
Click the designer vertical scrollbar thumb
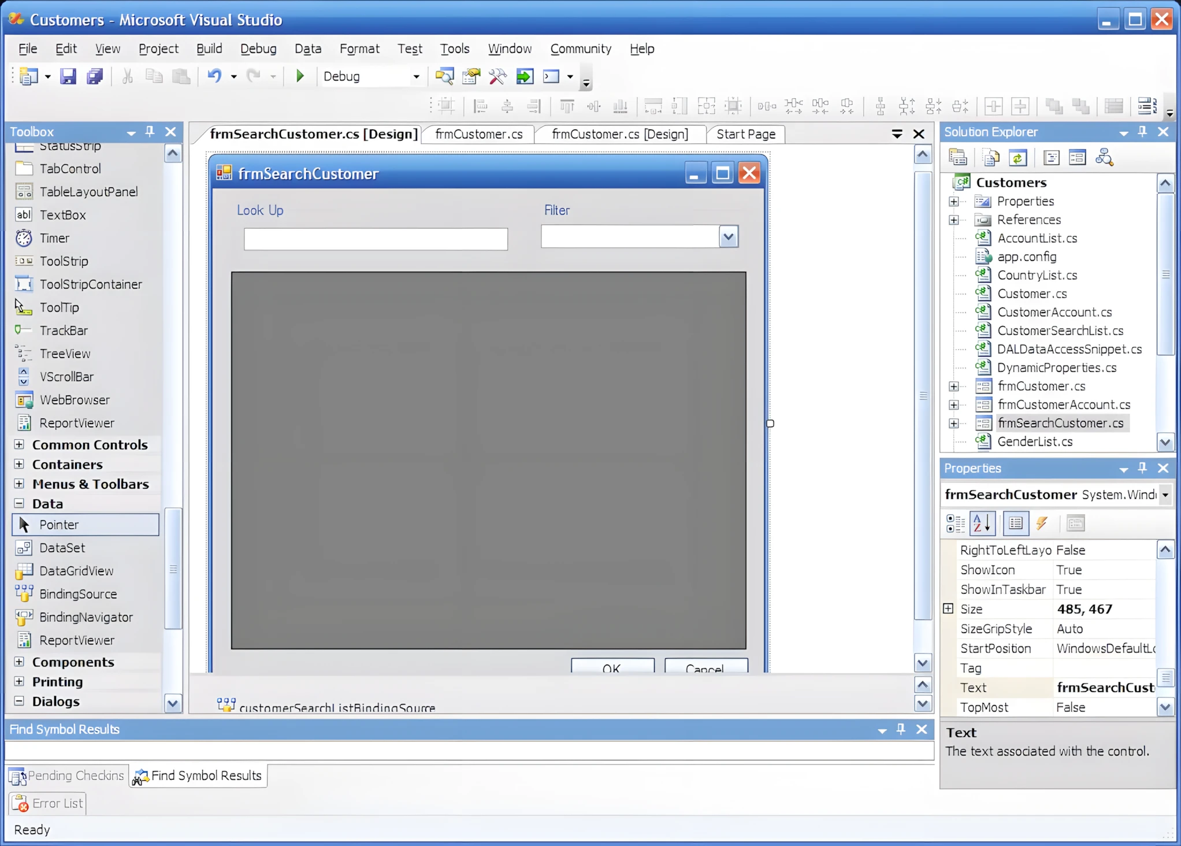(x=923, y=396)
